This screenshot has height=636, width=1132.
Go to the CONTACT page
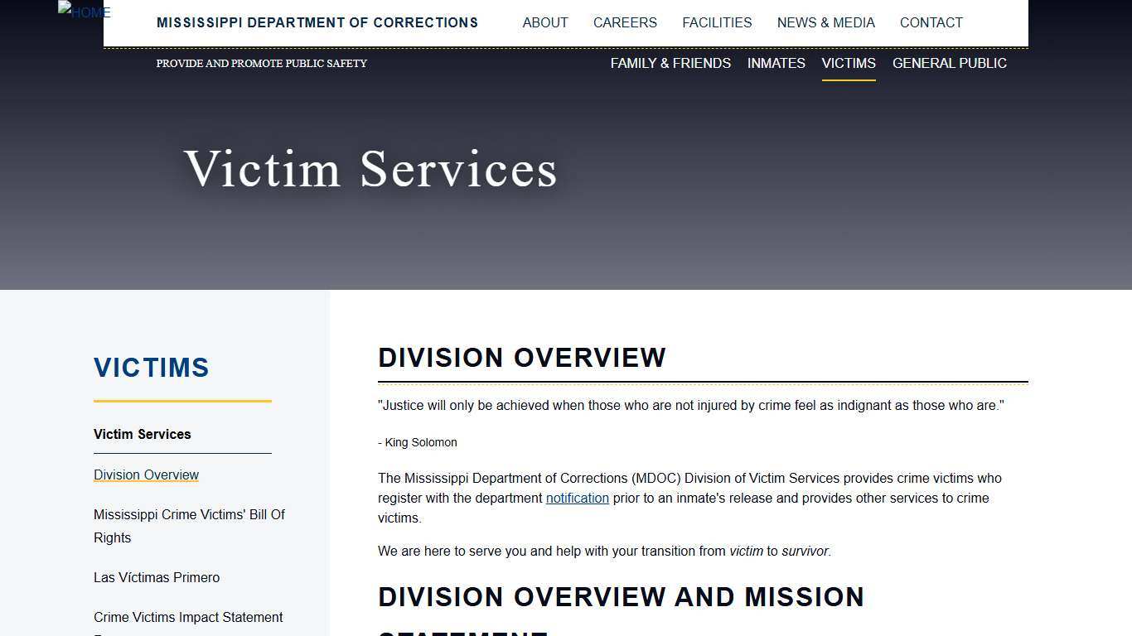pos(931,22)
